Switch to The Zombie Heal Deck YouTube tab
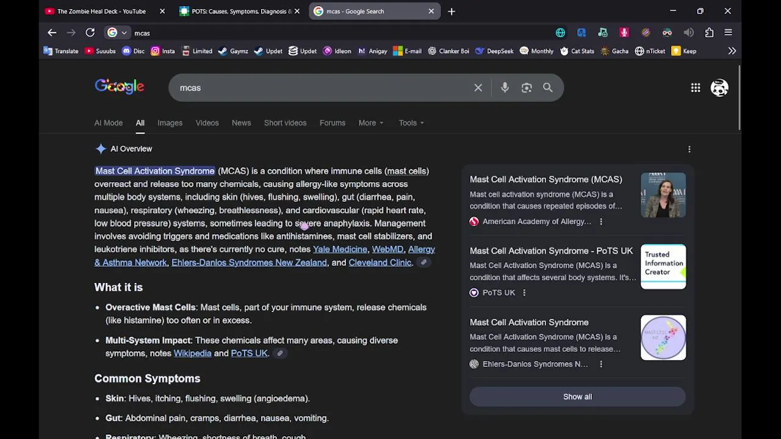 click(101, 11)
